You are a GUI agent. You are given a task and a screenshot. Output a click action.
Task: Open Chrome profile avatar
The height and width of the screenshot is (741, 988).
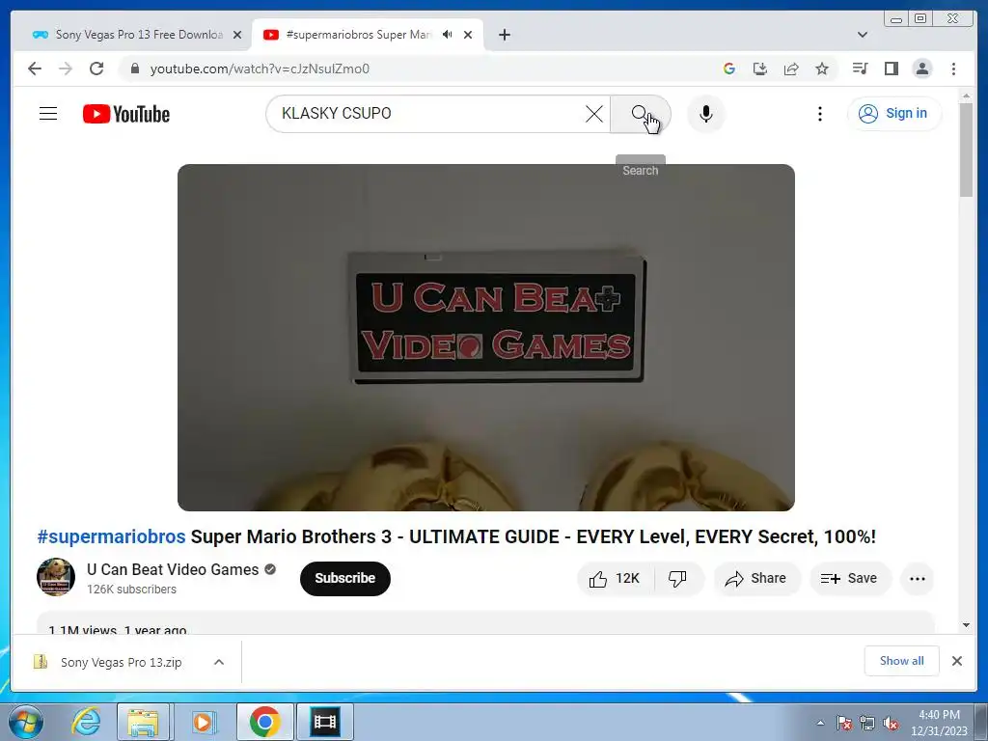(921, 69)
